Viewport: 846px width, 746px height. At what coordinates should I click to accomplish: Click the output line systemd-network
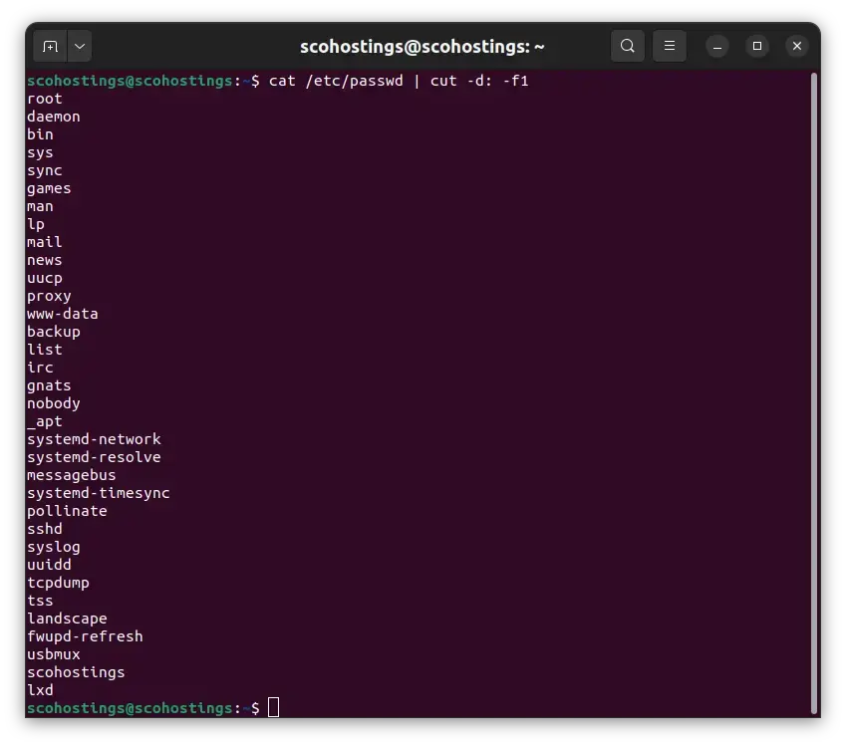pos(94,439)
